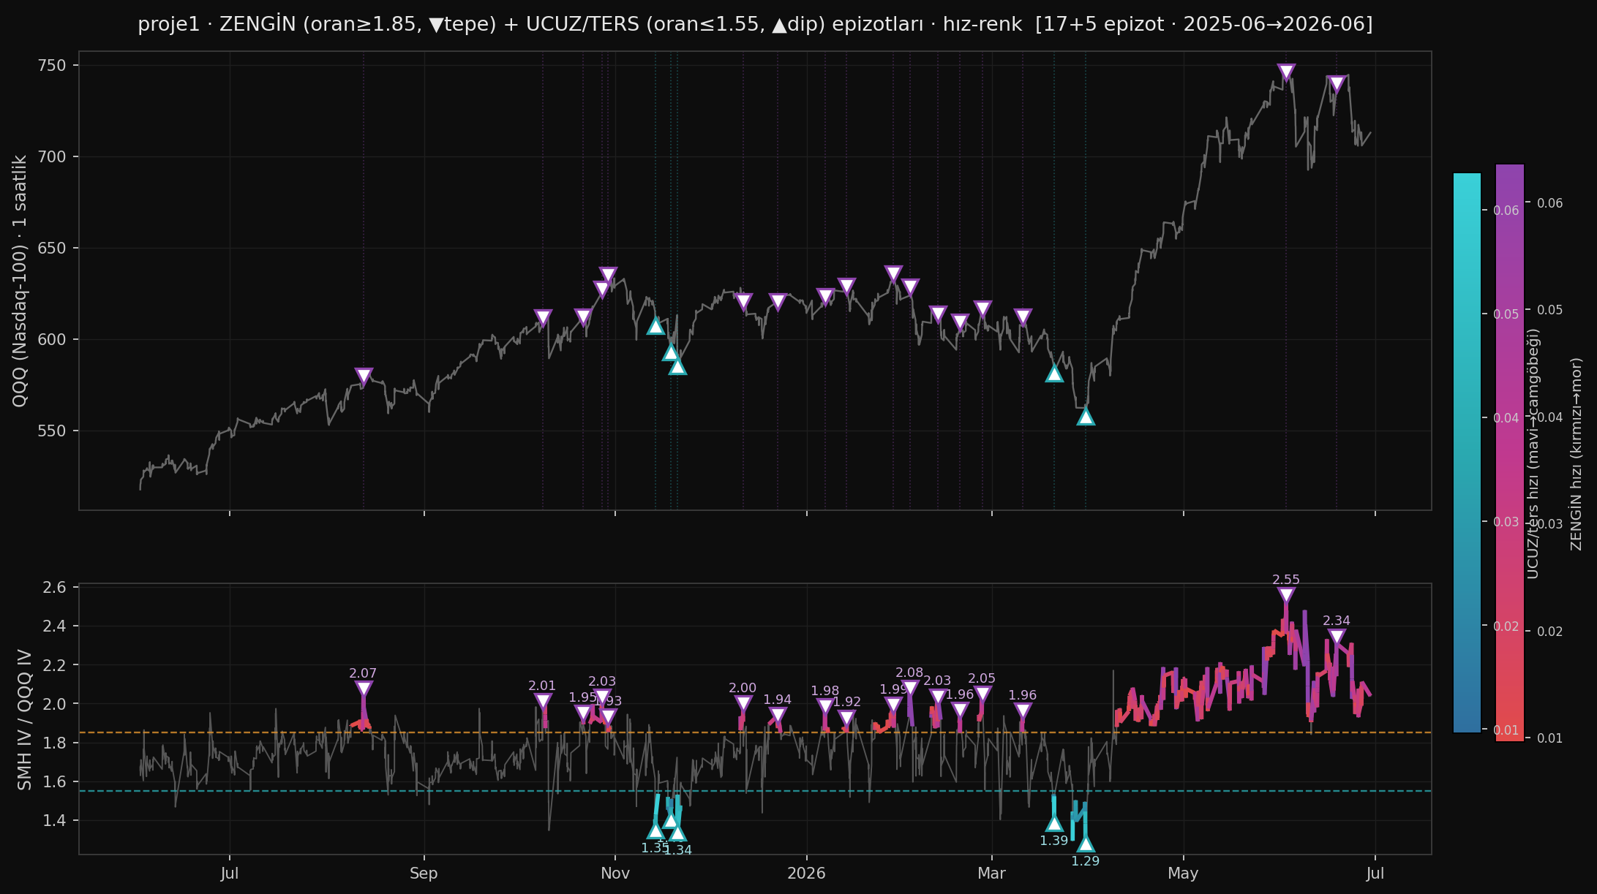This screenshot has height=894, width=1597.
Task: Click the SMH IV / QQQ IV axis label
Action: [x=25, y=719]
